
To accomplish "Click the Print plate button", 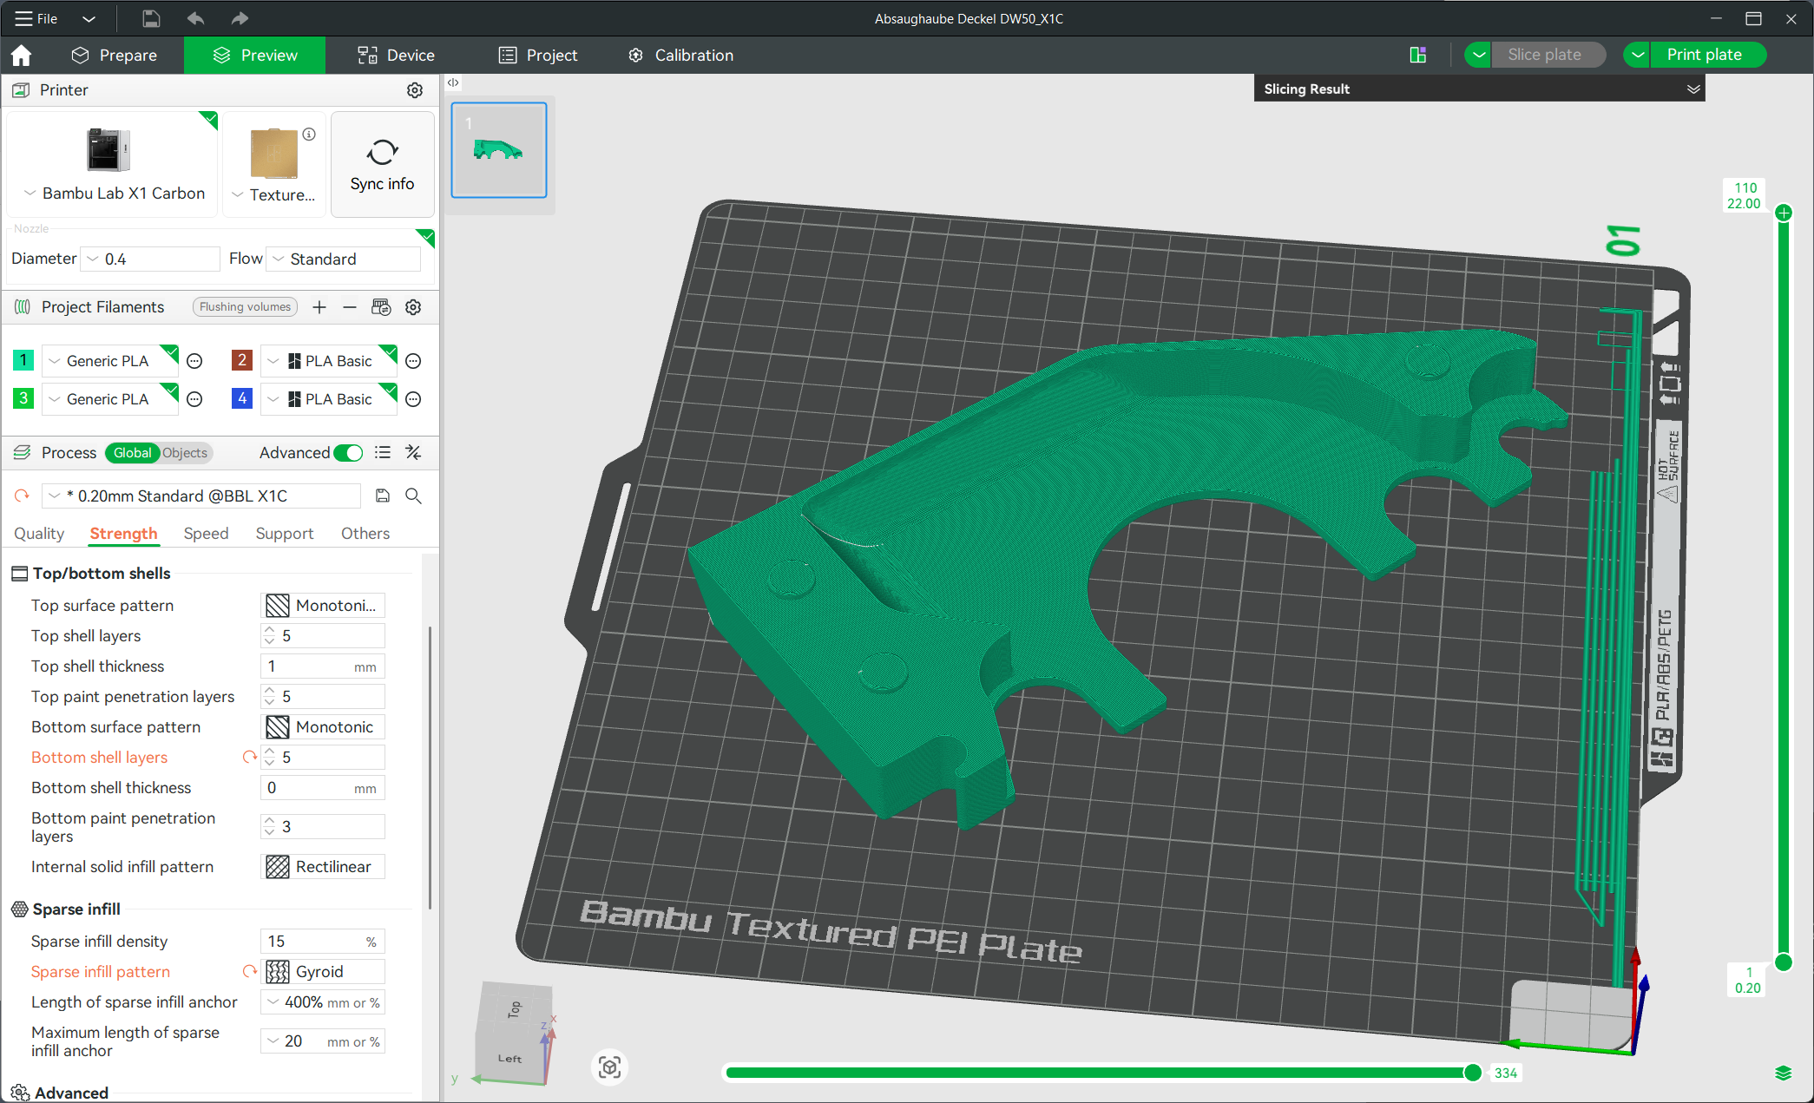I will (1704, 55).
